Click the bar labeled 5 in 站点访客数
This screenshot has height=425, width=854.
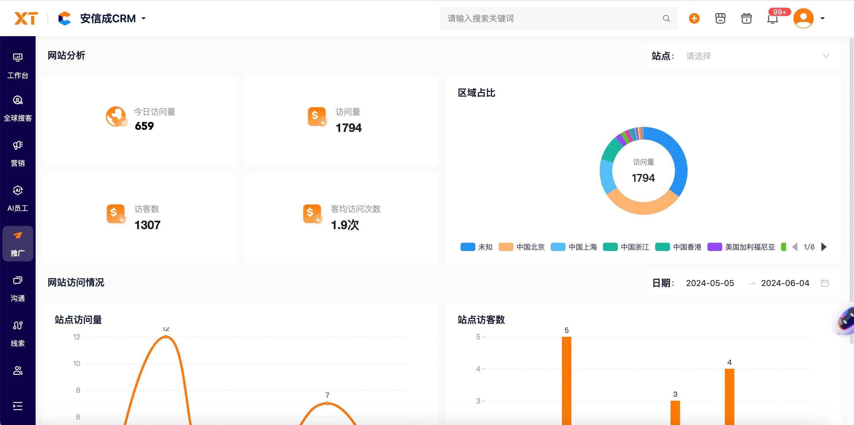(566, 381)
